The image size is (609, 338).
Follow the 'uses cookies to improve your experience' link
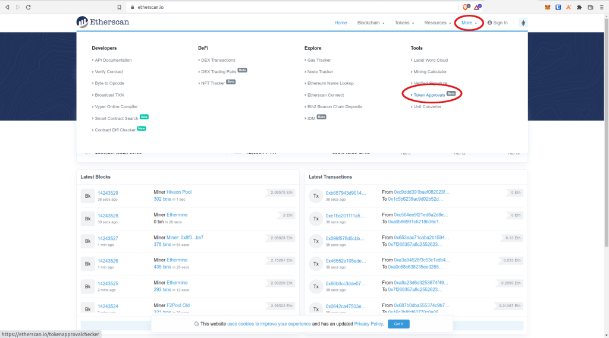[x=269, y=324]
